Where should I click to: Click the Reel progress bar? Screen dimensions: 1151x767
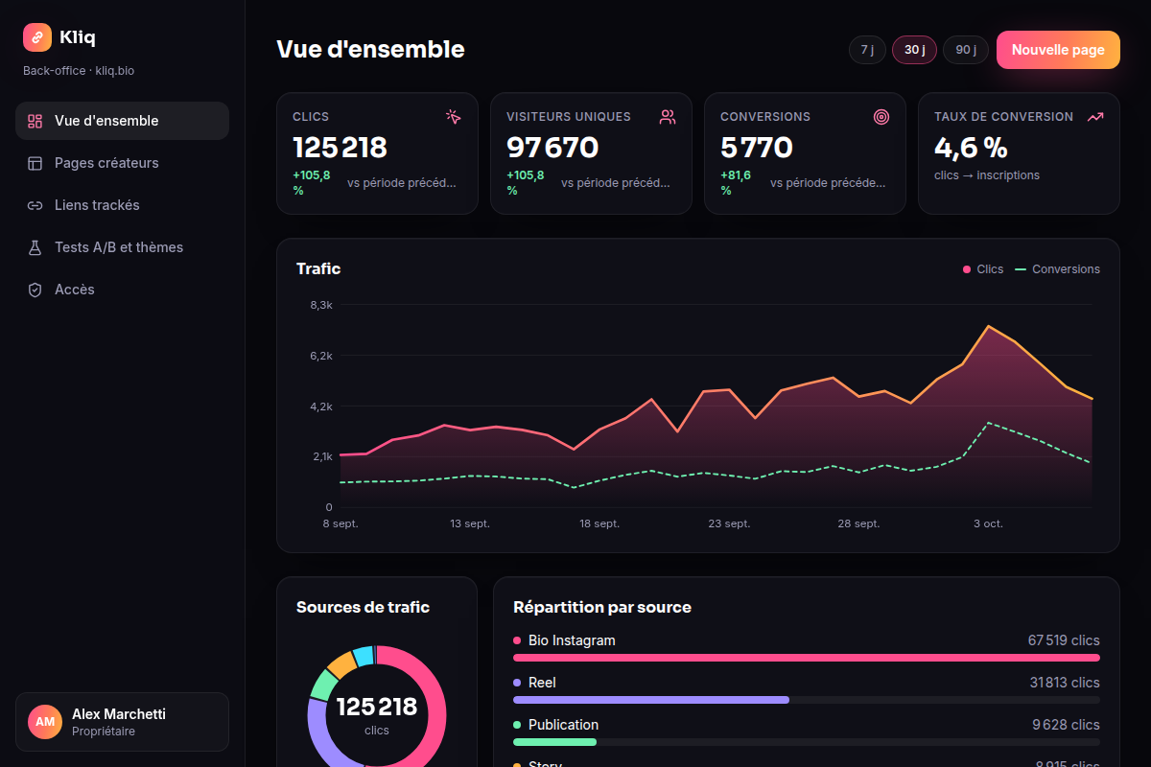[807, 700]
